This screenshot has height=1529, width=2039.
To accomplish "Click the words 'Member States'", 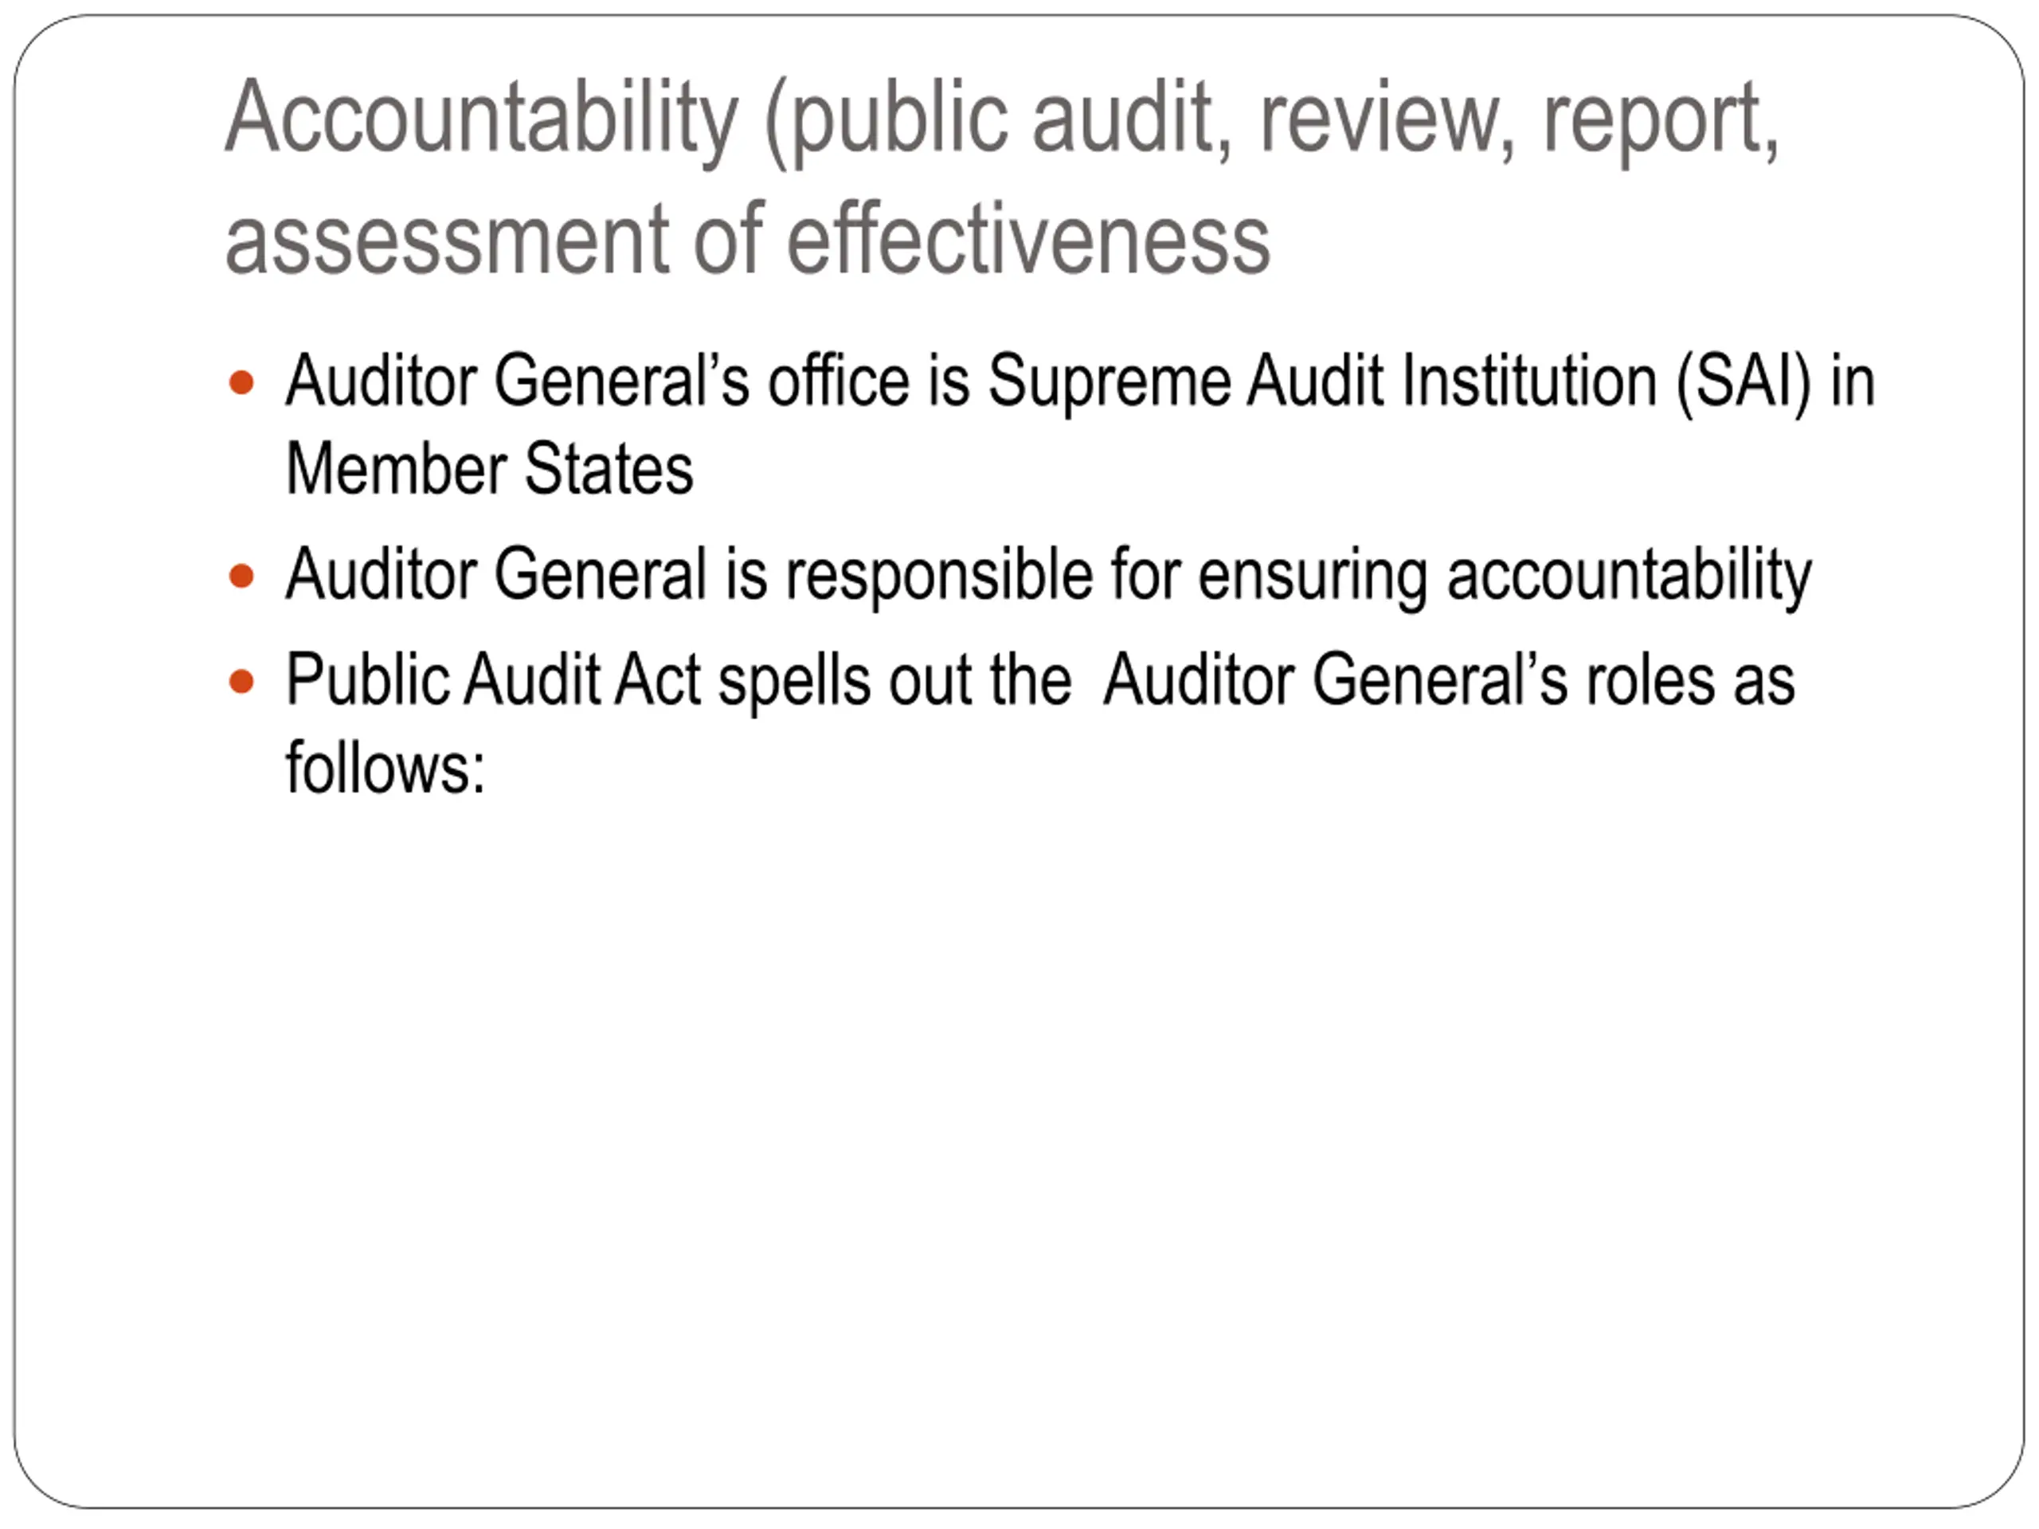I will pyautogui.click(x=490, y=468).
